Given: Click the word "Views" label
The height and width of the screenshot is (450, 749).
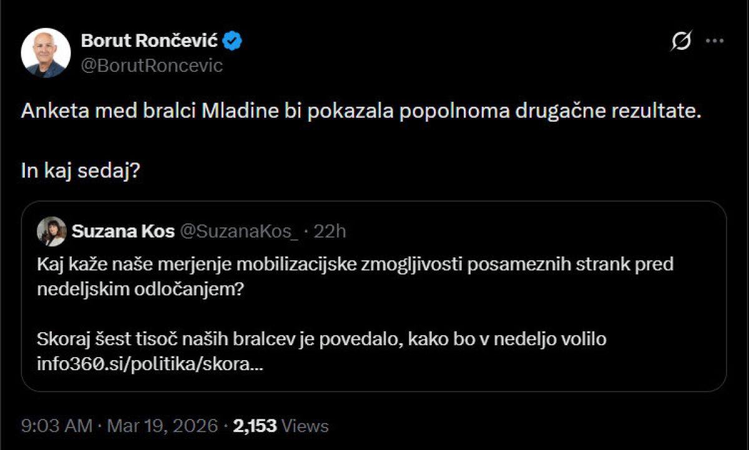Looking at the screenshot, I should point(305,426).
